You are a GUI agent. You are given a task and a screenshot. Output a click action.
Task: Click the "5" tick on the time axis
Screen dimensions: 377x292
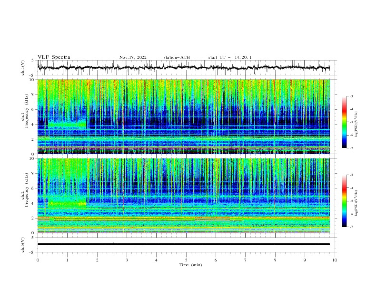(x=186, y=260)
